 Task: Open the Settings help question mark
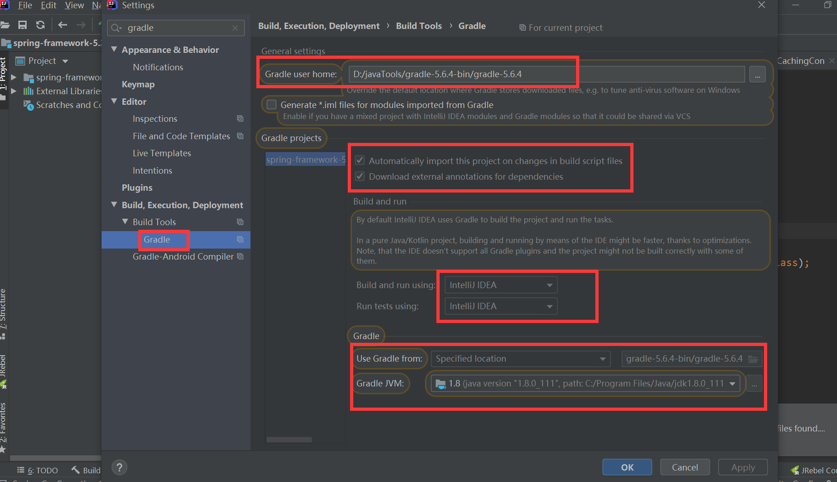point(119,467)
